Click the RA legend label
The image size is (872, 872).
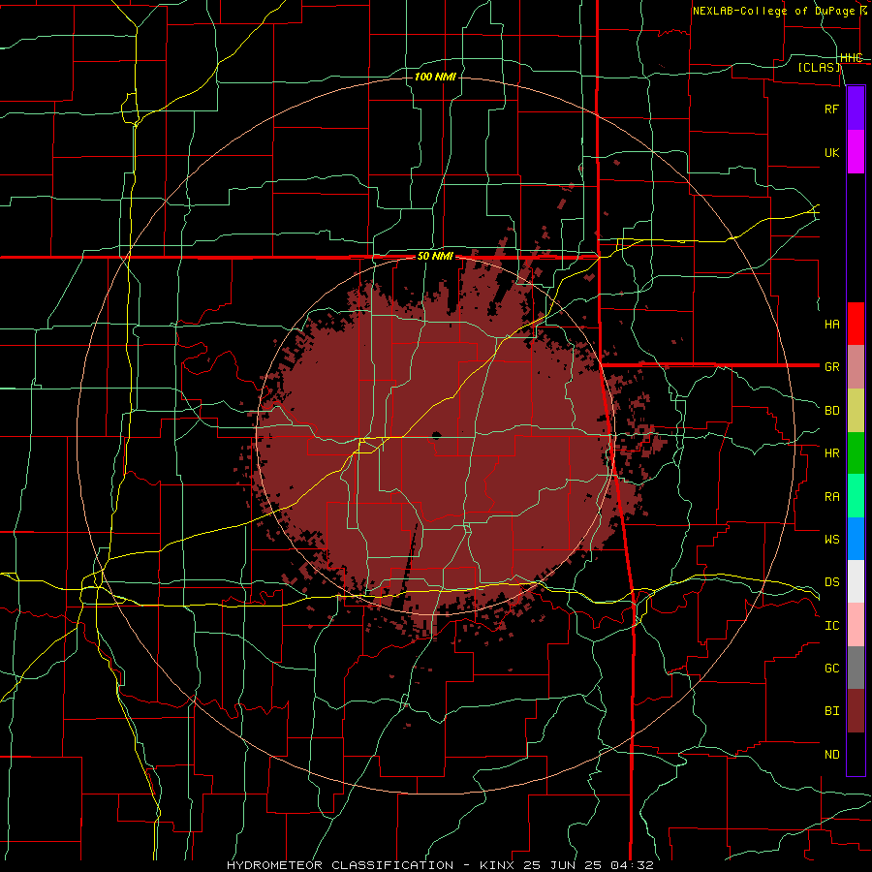click(831, 497)
